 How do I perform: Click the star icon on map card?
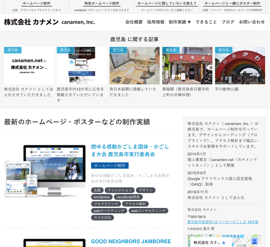tap(224, 243)
